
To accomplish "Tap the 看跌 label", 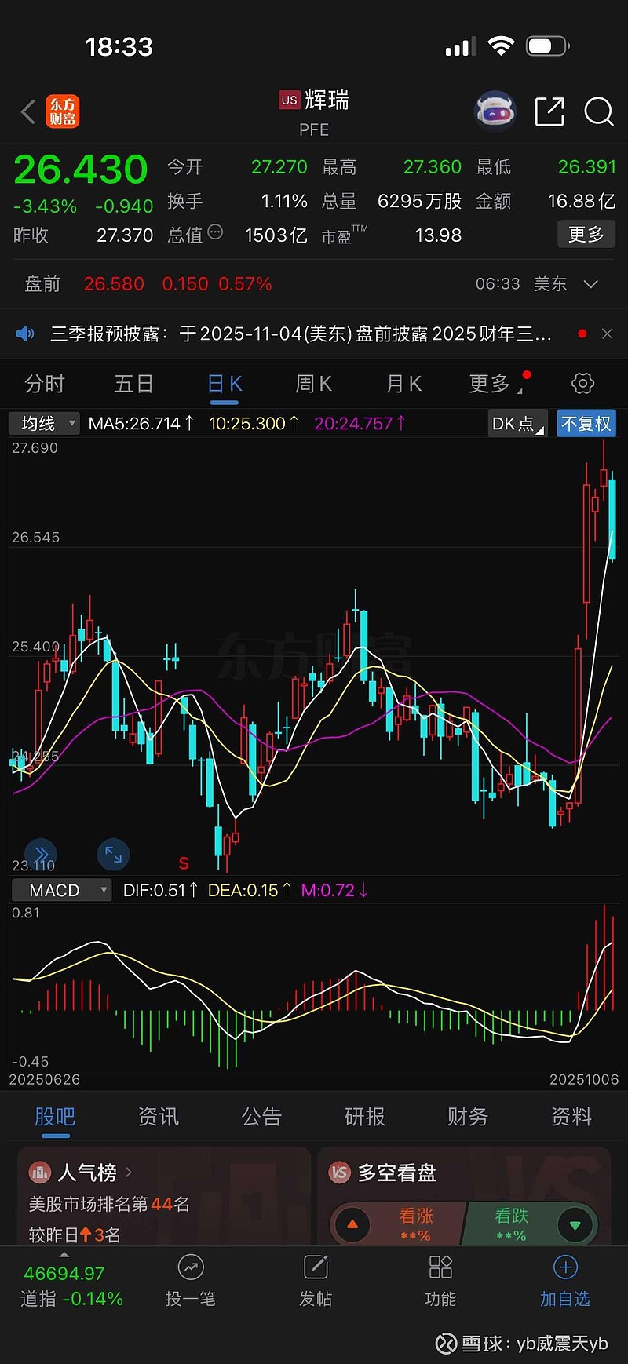I will tap(511, 1216).
